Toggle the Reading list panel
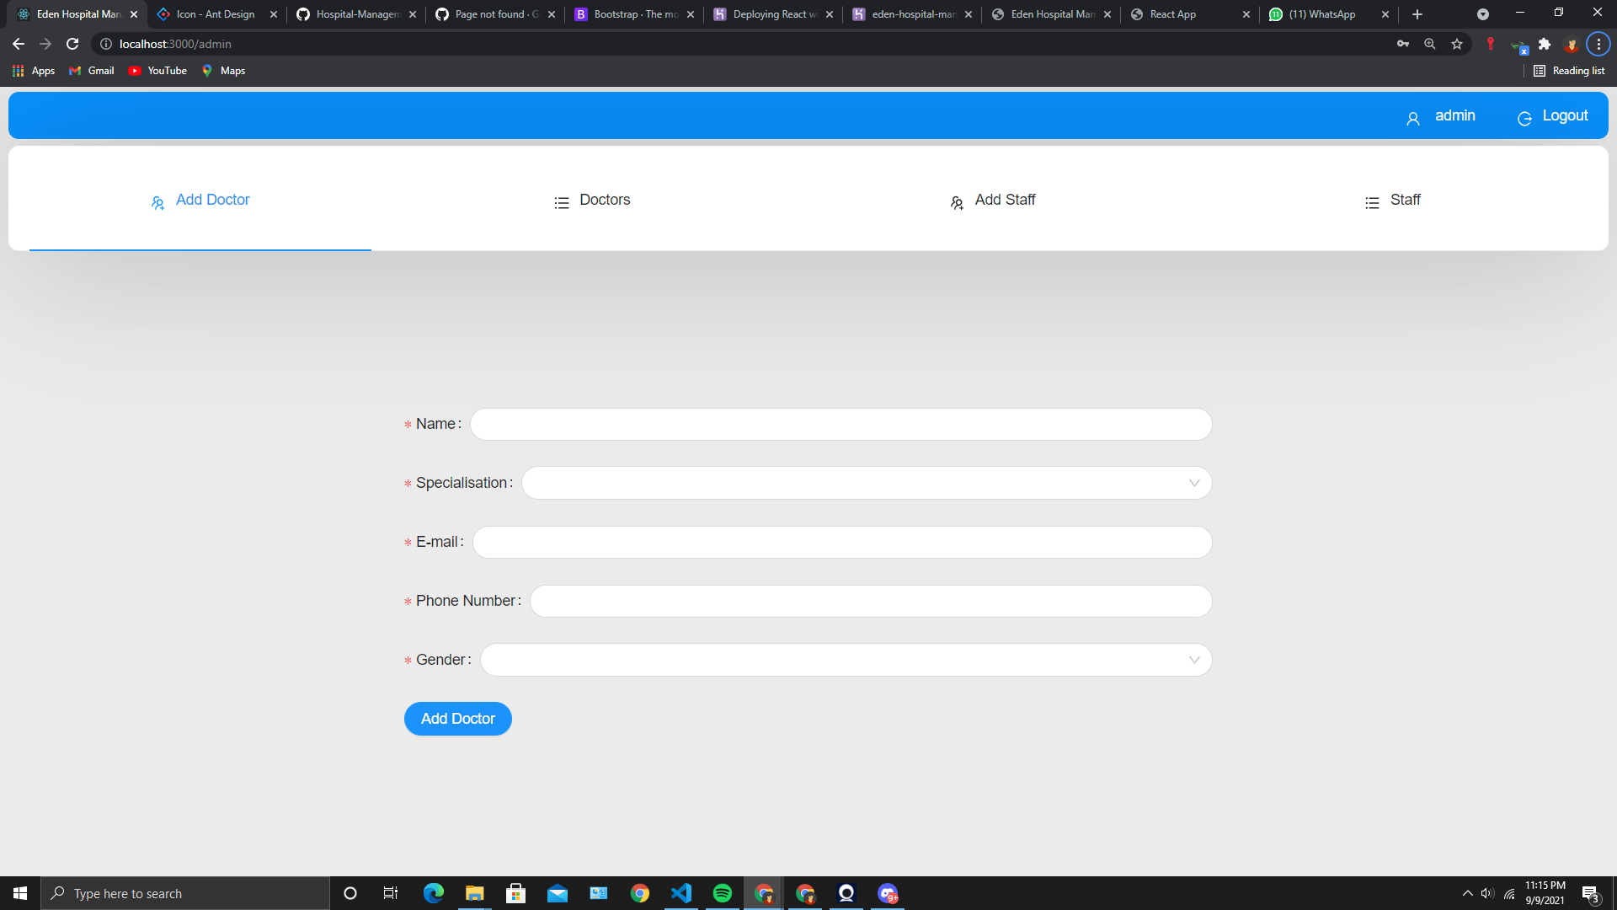The image size is (1617, 910). (1568, 71)
